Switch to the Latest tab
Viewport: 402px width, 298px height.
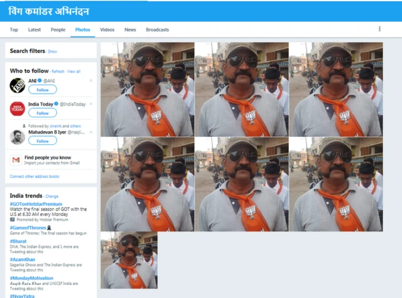[35, 29]
